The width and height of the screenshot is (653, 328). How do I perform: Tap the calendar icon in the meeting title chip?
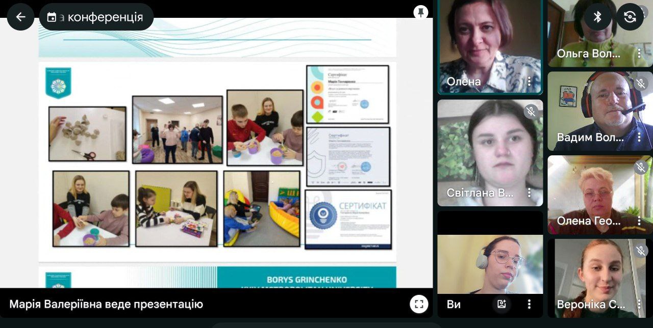52,17
